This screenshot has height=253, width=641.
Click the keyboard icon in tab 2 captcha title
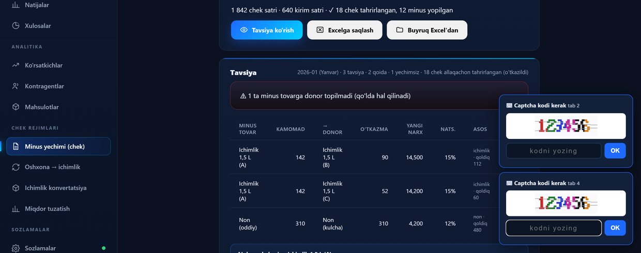[x=509, y=105]
